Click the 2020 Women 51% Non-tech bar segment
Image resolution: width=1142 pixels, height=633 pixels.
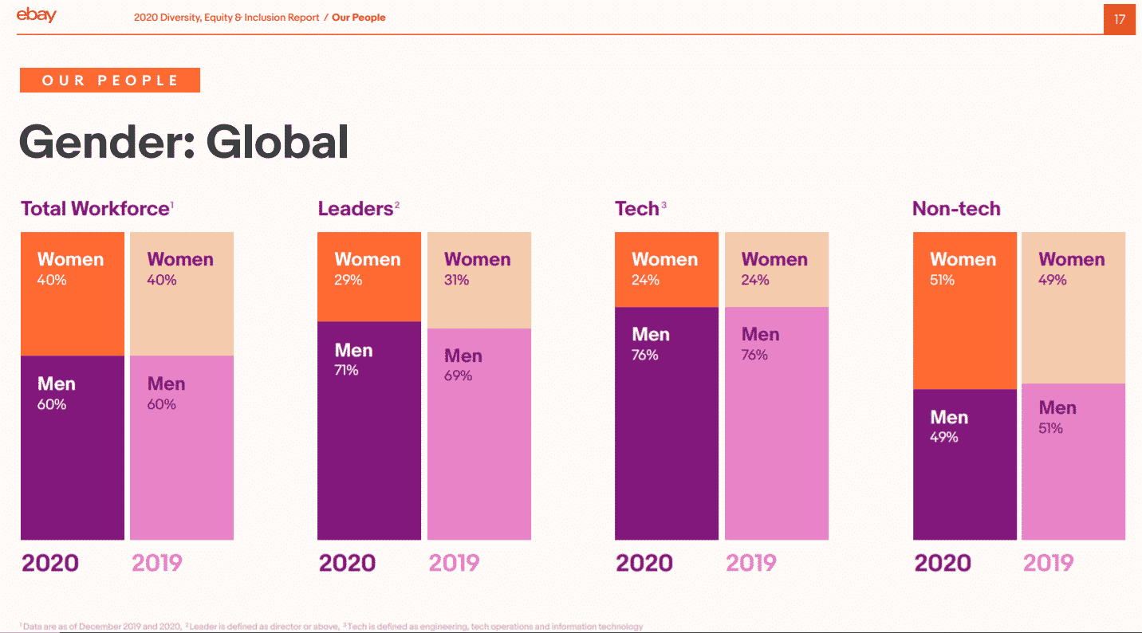[x=964, y=310]
